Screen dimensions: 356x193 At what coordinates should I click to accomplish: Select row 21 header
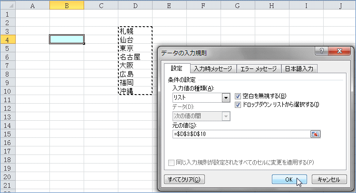click(x=8, y=185)
